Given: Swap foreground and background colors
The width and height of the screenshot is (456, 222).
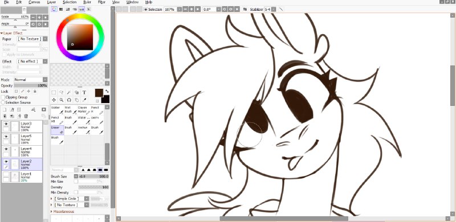Looking at the screenshot, I should (107, 91).
